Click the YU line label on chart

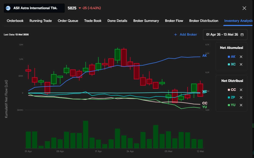(205, 107)
